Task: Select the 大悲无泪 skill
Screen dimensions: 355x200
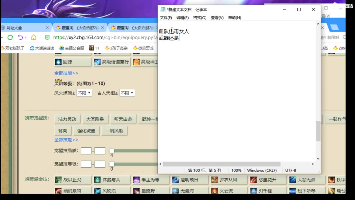Action: pyautogui.click(x=307, y=180)
